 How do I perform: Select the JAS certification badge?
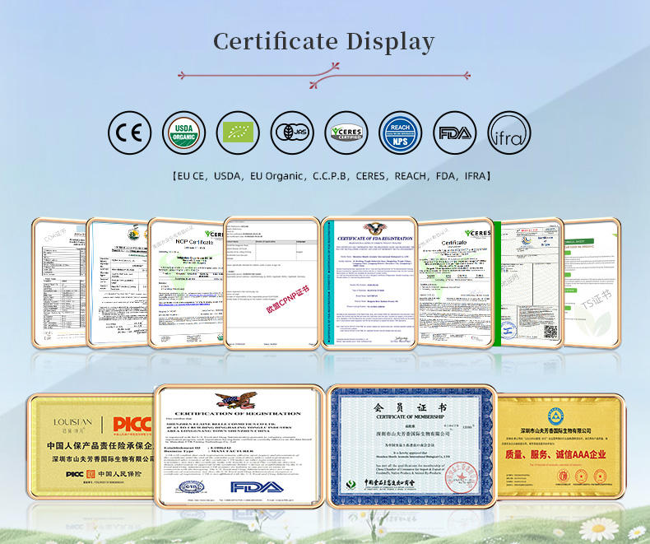(x=292, y=133)
